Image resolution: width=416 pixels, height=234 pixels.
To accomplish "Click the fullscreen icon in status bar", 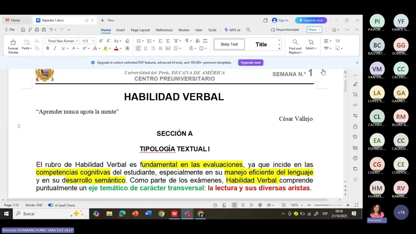I will 357,205.
